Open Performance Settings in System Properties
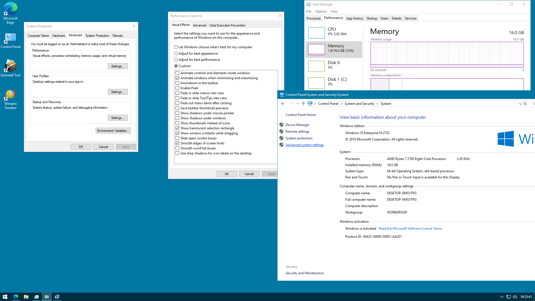 coord(118,66)
